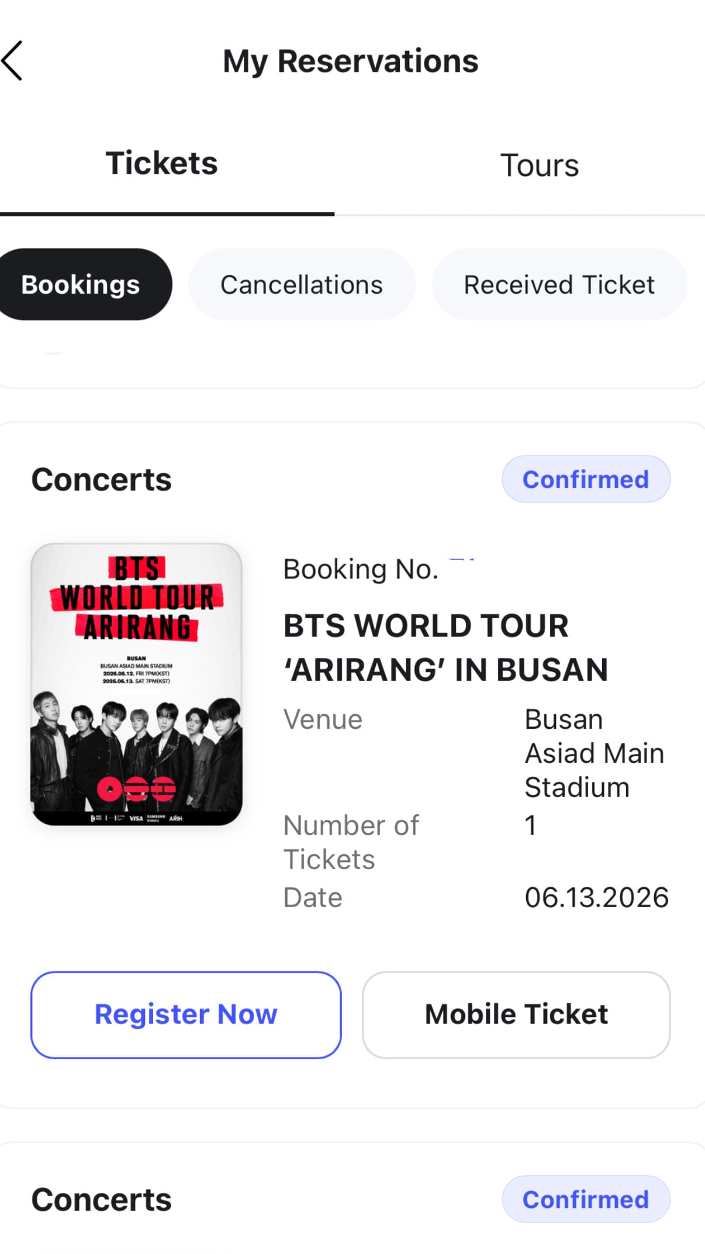Viewport: 705px width, 1254px height.
Task: Select the Received Ticket filter
Action: [559, 284]
